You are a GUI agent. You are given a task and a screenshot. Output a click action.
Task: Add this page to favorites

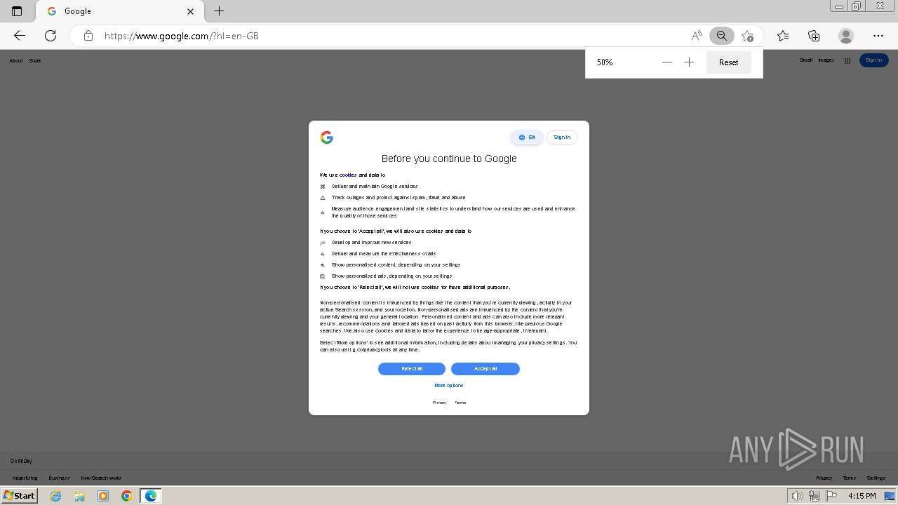pos(747,36)
